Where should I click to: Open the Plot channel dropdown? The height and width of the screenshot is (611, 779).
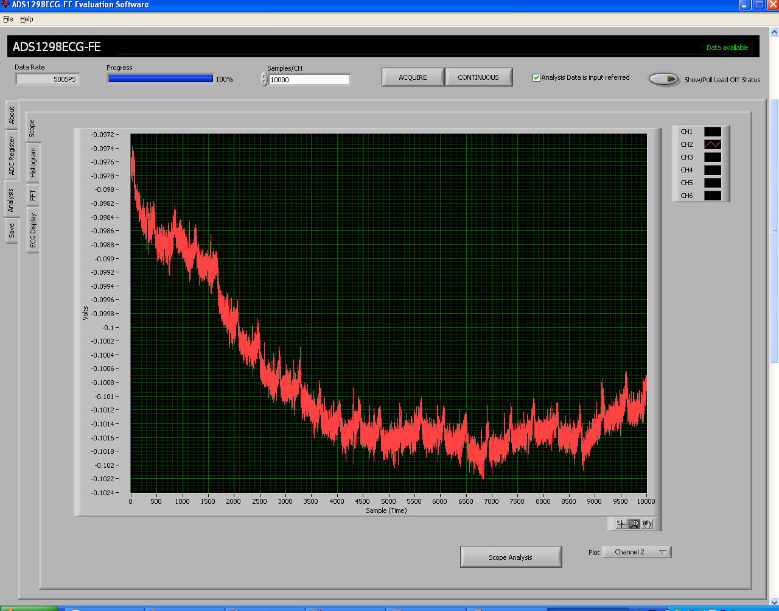tap(637, 552)
